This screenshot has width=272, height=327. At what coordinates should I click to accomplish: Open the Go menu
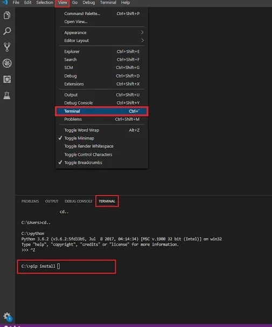75,3
